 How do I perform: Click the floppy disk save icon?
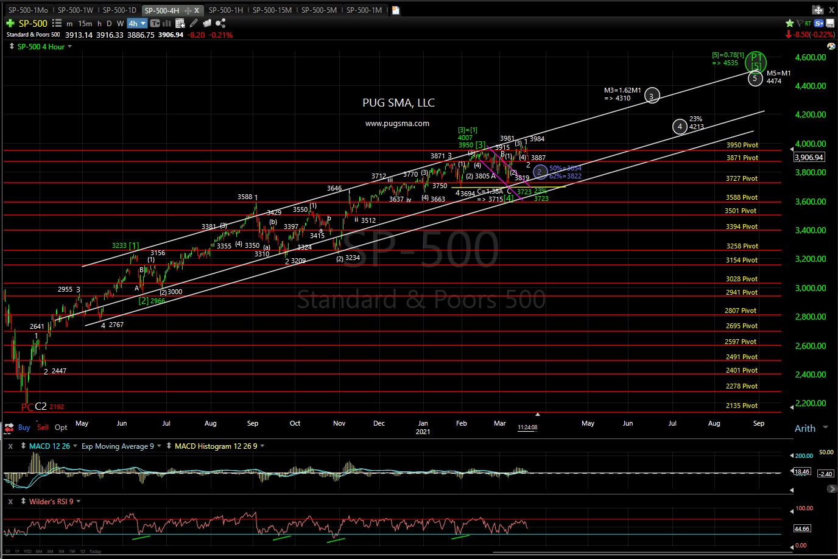(x=830, y=23)
